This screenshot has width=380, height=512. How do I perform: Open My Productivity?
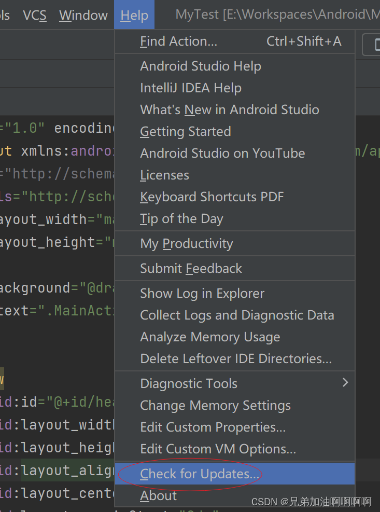[x=235, y=244]
